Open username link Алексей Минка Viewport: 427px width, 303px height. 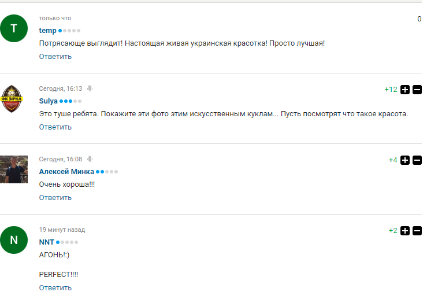[66, 172]
